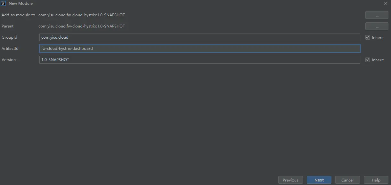391x185 pixels.
Task: Focus the ArtifactId text field
Action: point(199,49)
